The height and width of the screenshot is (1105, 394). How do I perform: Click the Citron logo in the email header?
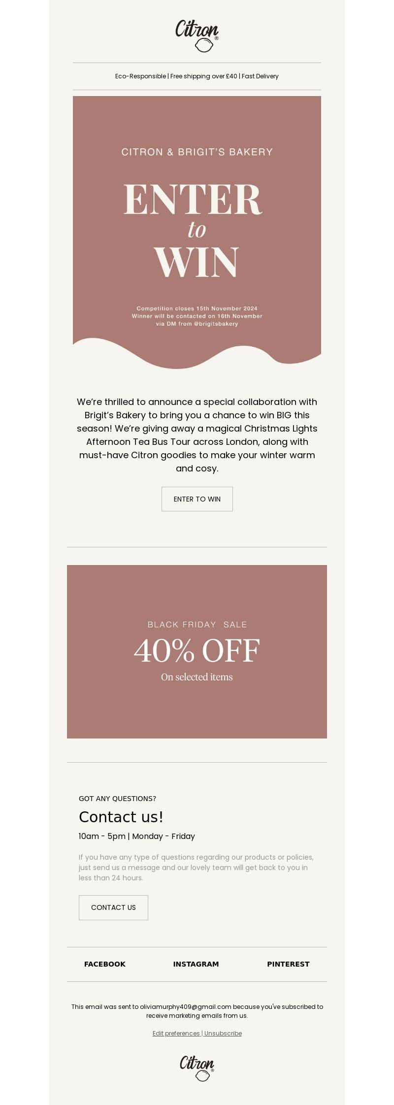197,36
